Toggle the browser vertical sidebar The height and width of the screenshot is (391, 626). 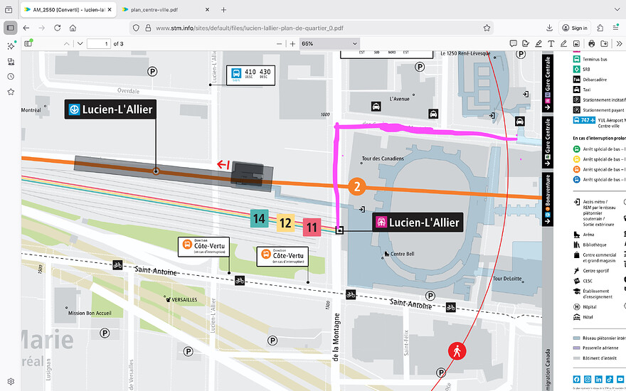point(11,28)
